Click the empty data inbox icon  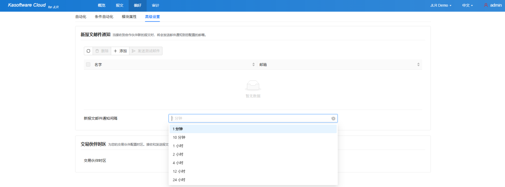(x=253, y=85)
